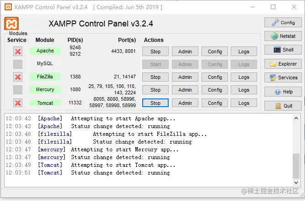Launch Netstat via globe icon
Image resolution: width=305 pixels, height=201 pixels.
click(x=283, y=36)
